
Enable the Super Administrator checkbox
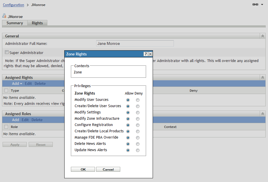(7, 53)
